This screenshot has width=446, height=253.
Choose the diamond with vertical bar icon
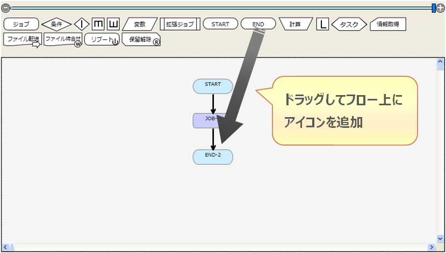pyautogui.click(x=82, y=25)
